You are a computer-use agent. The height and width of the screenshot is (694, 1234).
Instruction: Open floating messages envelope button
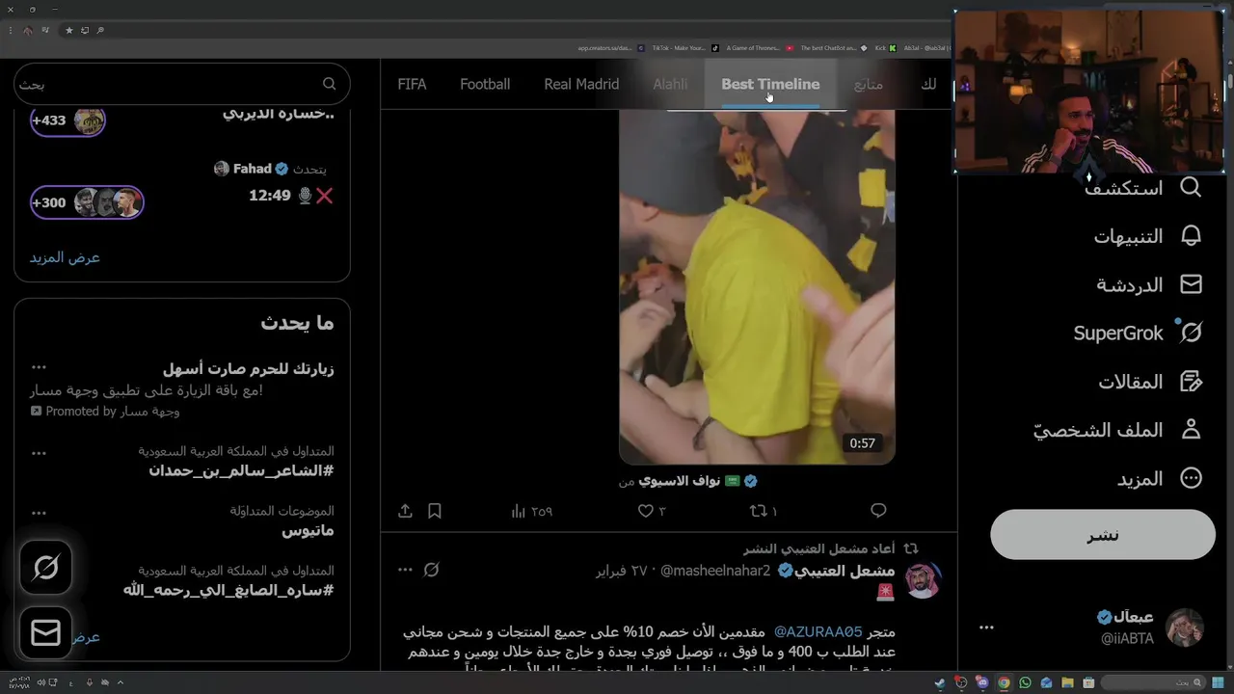pyautogui.click(x=45, y=632)
